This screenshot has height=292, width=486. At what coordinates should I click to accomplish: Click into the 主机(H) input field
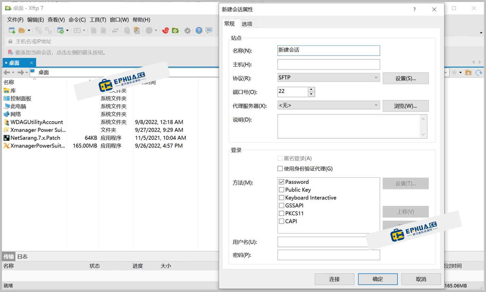tap(329, 64)
